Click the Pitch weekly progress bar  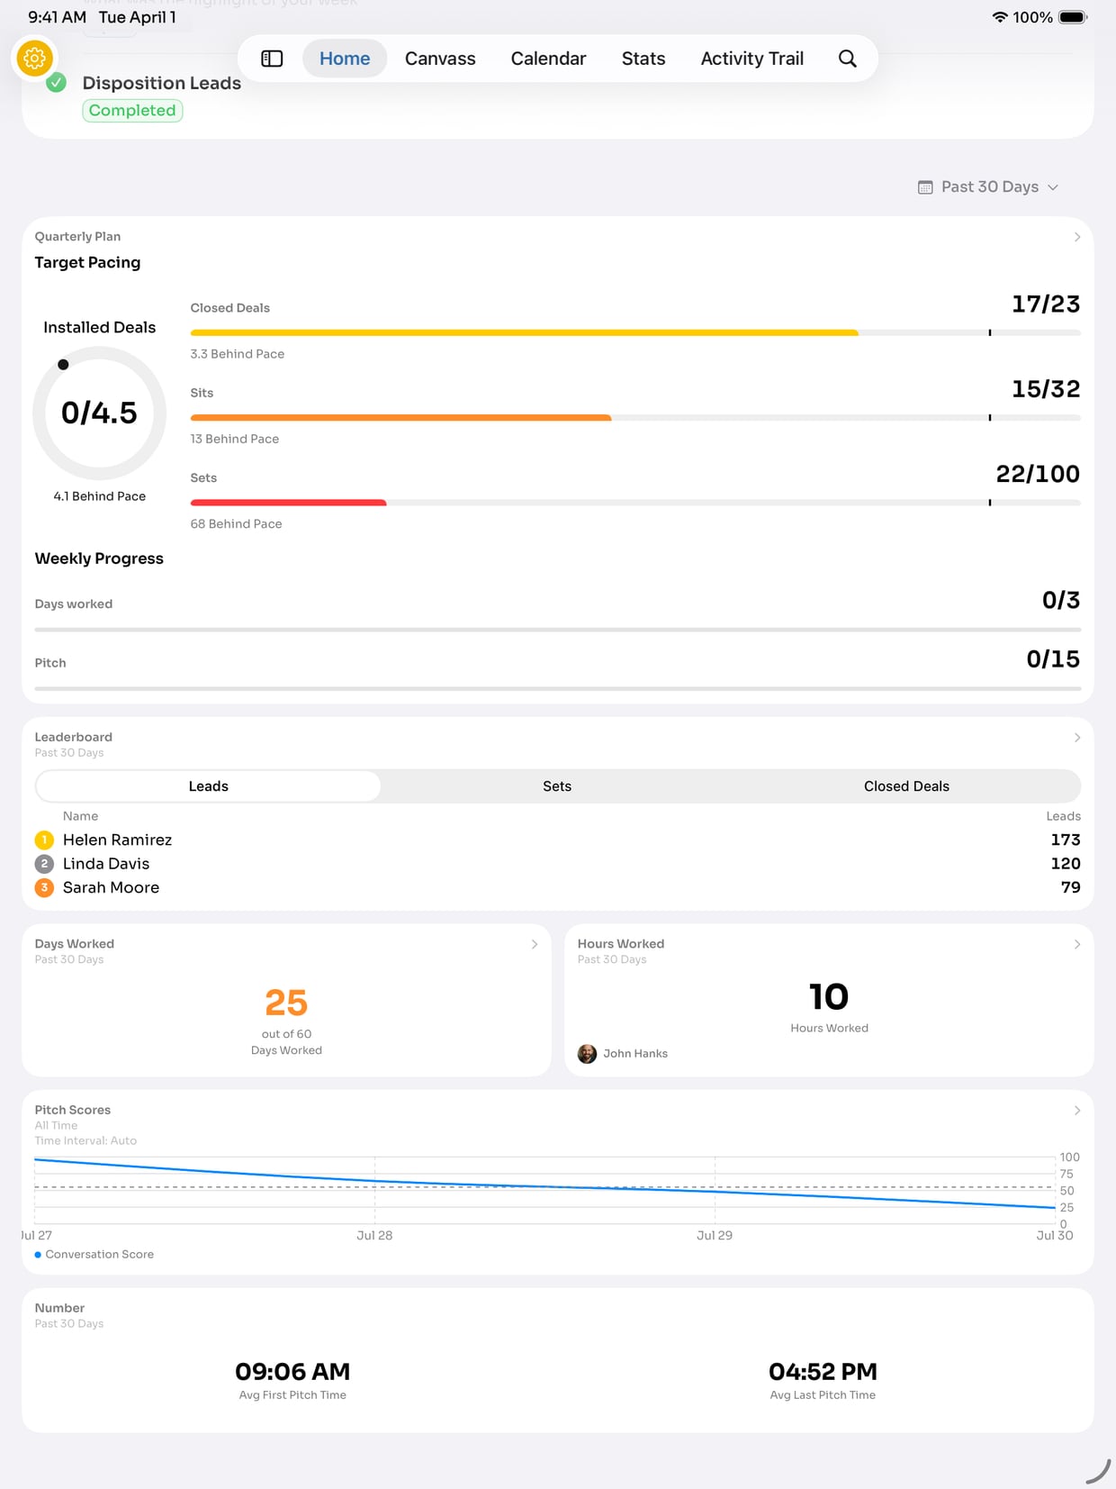pyautogui.click(x=557, y=688)
